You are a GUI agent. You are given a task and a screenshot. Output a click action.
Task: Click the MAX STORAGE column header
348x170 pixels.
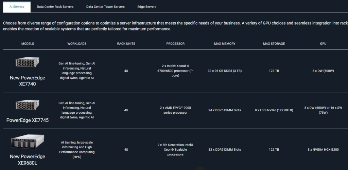274,44
